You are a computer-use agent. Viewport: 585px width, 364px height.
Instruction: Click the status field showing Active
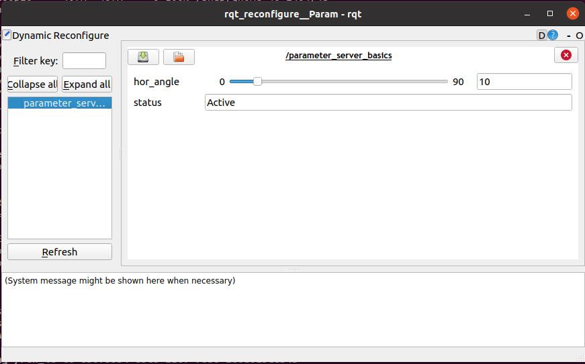point(388,103)
